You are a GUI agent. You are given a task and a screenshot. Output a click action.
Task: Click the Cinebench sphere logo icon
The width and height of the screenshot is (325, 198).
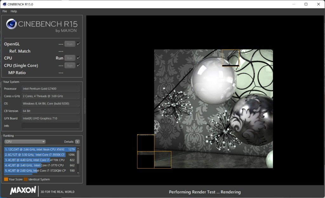tap(11, 24)
